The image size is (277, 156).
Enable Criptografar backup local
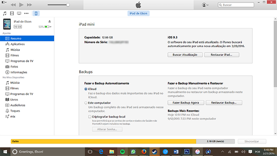pyautogui.click(x=90, y=117)
